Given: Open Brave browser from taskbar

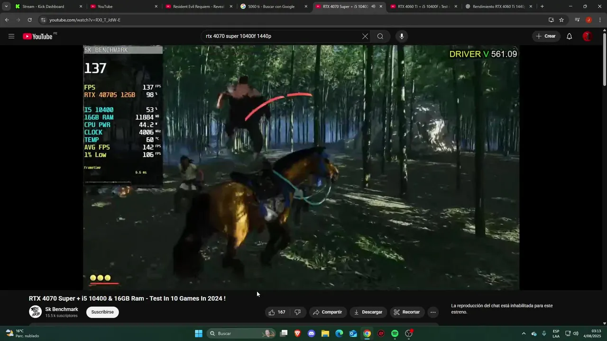Looking at the screenshot, I should click(x=297, y=333).
